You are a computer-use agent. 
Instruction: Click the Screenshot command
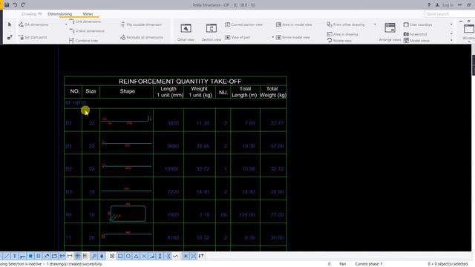click(416, 34)
